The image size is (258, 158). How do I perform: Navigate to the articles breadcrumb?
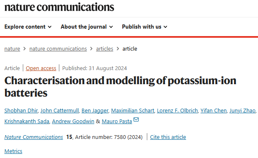click(x=105, y=49)
